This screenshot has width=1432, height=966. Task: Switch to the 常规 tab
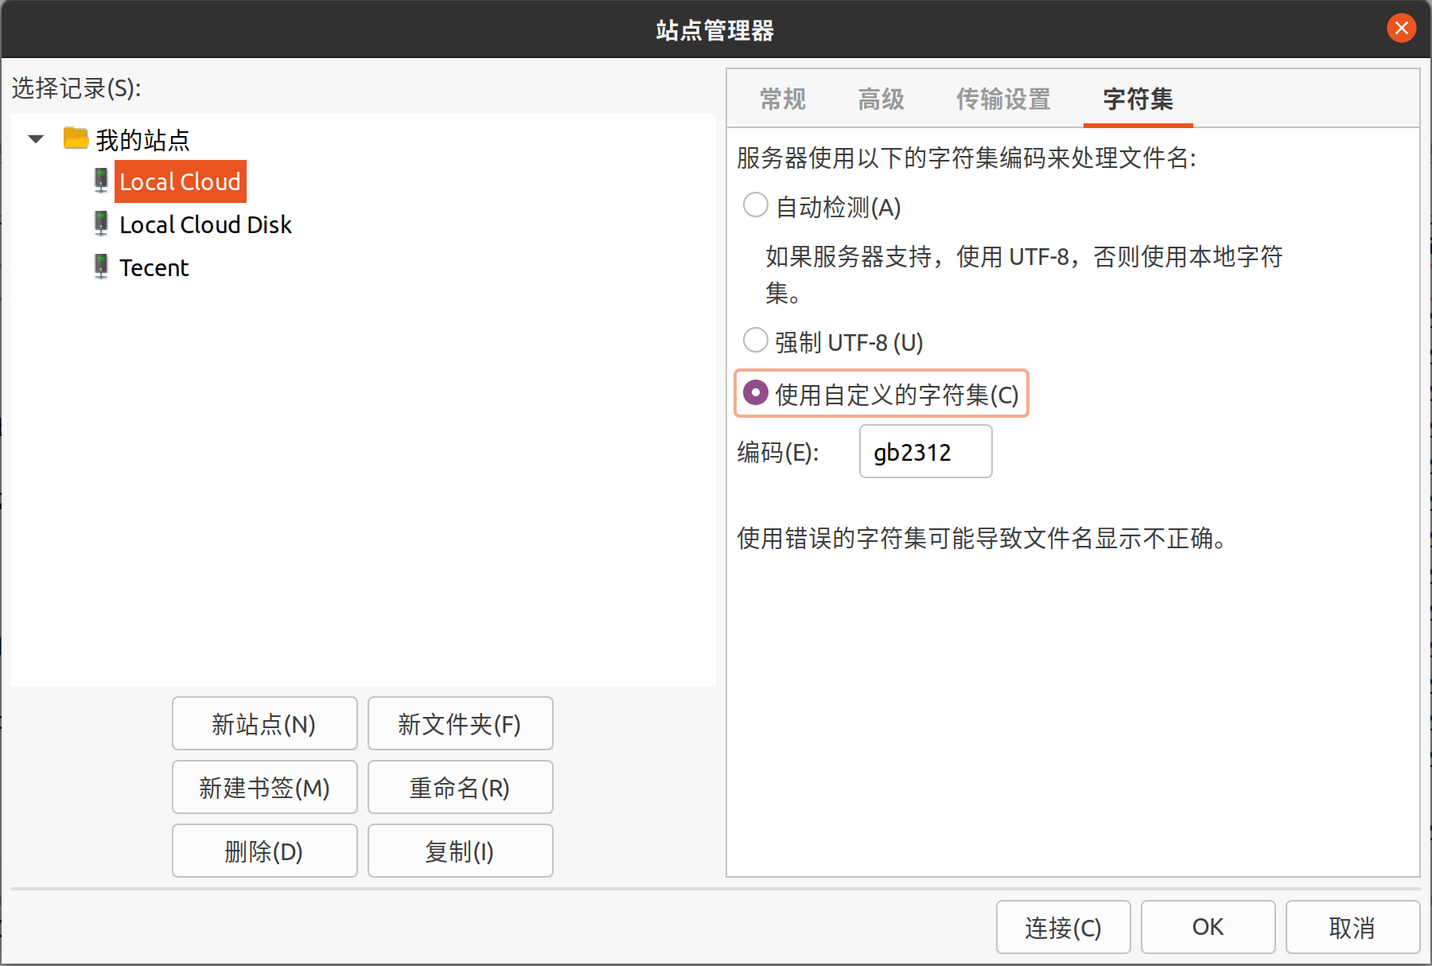[x=782, y=99]
